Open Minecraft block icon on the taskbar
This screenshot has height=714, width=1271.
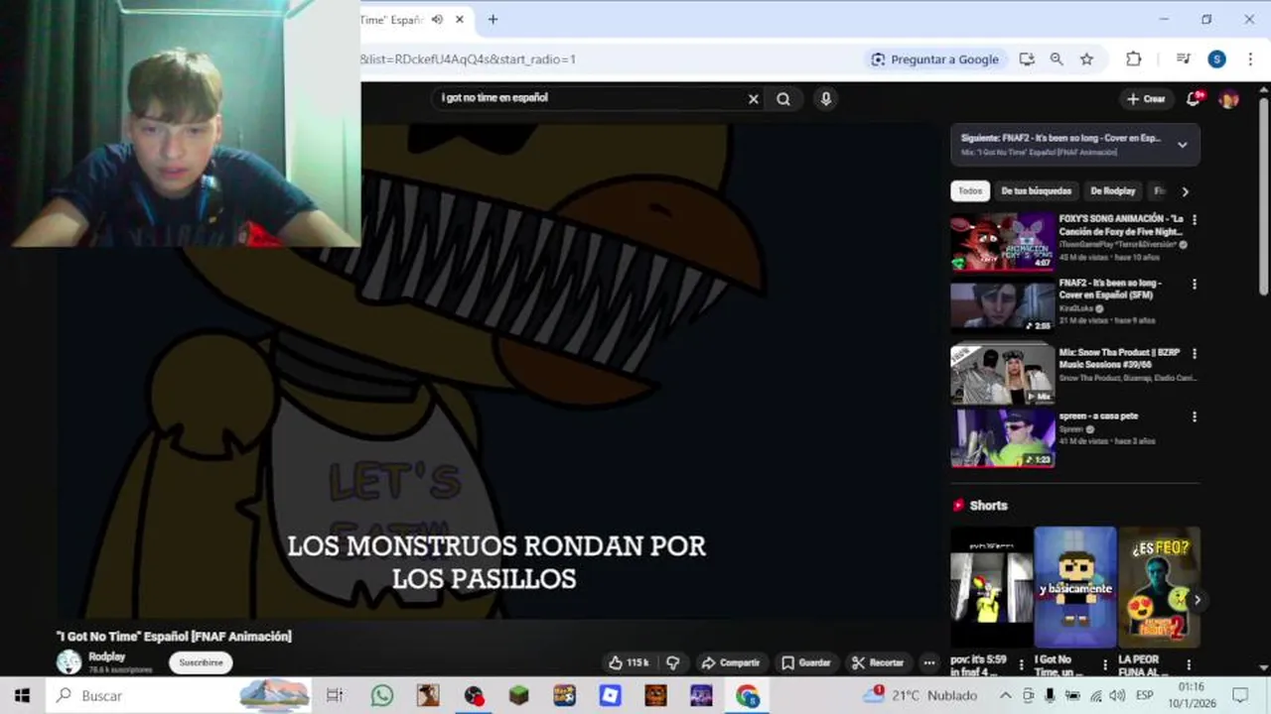click(x=519, y=695)
